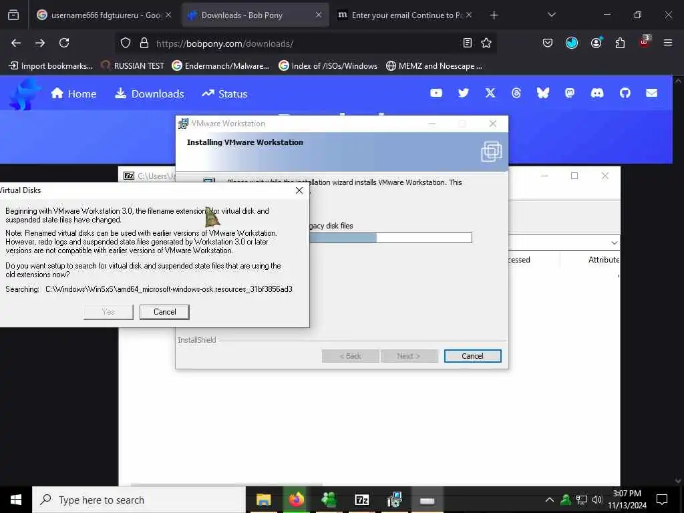Click the Bob Pony site logo
This screenshot has height=513, width=684.
point(24,94)
